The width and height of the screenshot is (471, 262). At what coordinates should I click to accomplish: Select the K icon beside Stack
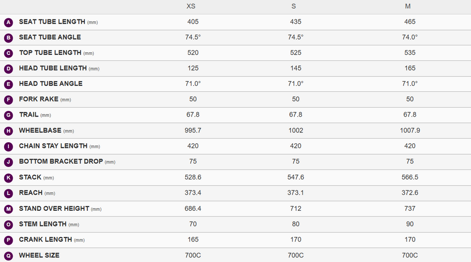pos(8,178)
